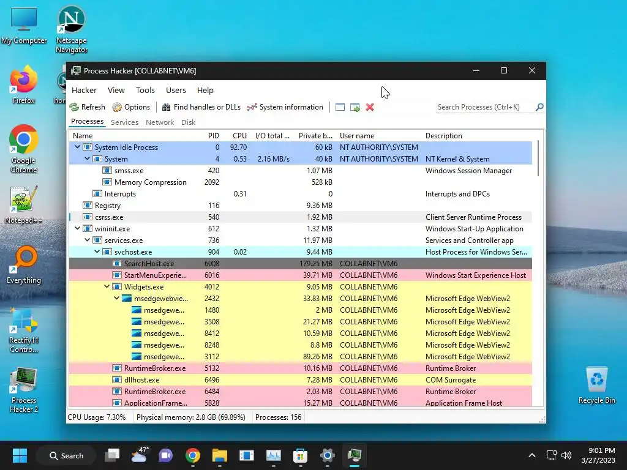Open the View menu
The image size is (627, 470).
pyautogui.click(x=116, y=91)
